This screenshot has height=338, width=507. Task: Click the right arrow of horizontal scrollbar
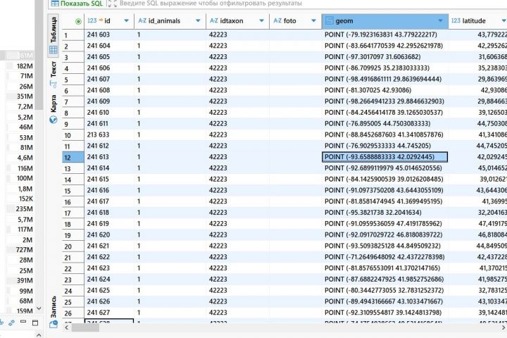[x=503, y=328]
